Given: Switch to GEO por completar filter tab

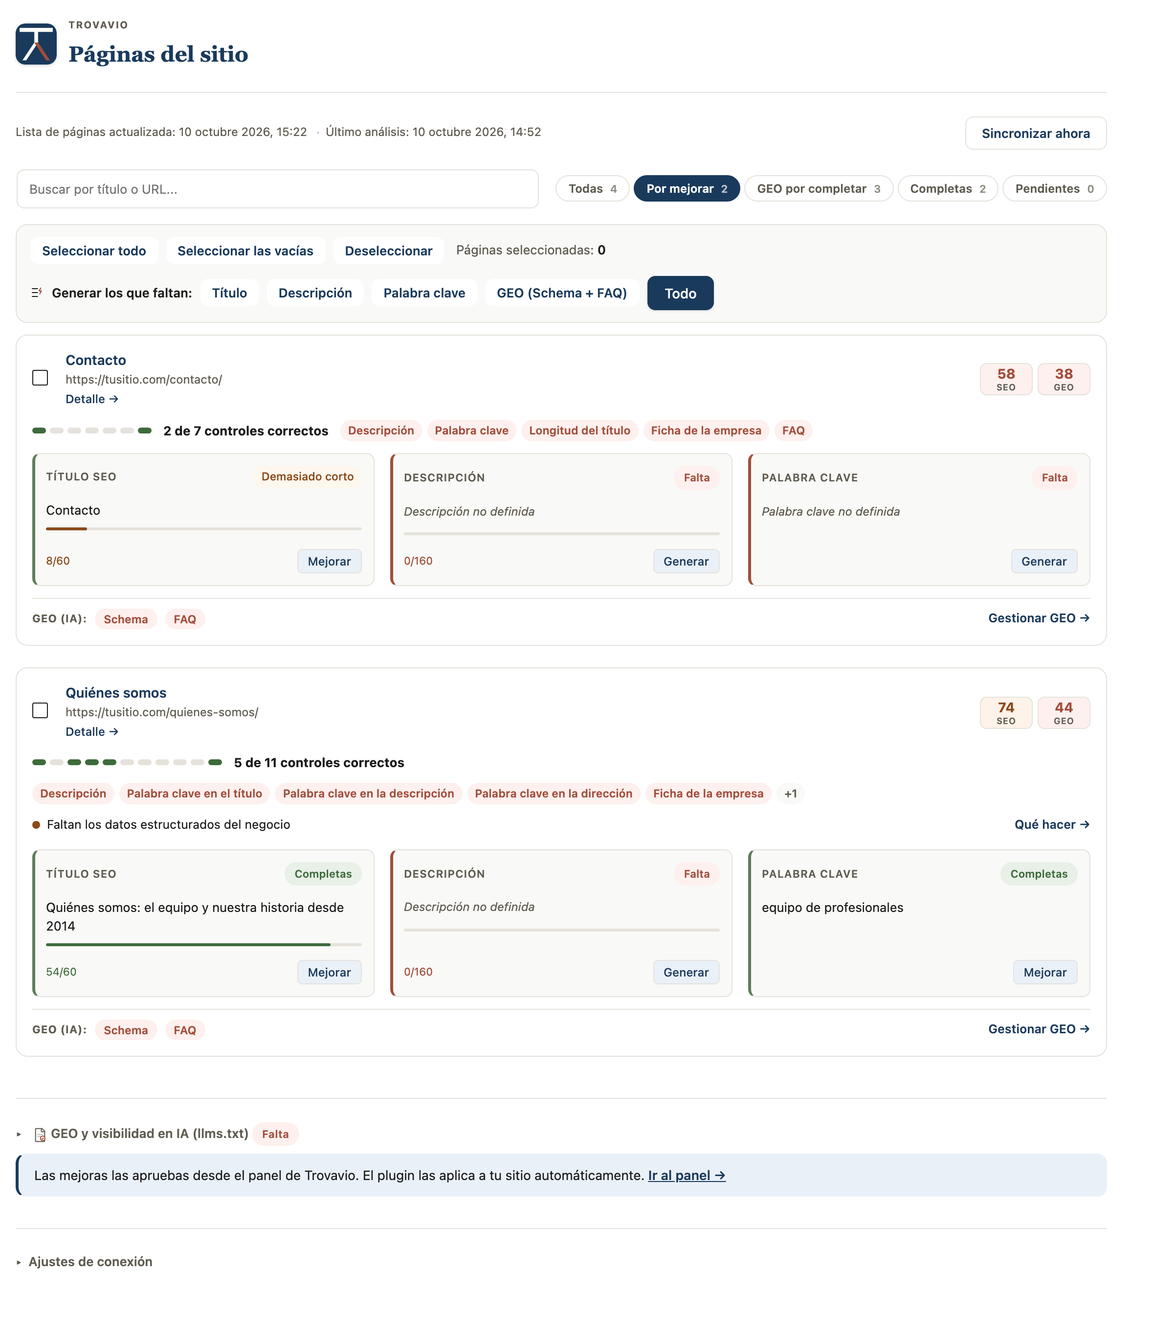Looking at the screenshot, I should point(819,189).
